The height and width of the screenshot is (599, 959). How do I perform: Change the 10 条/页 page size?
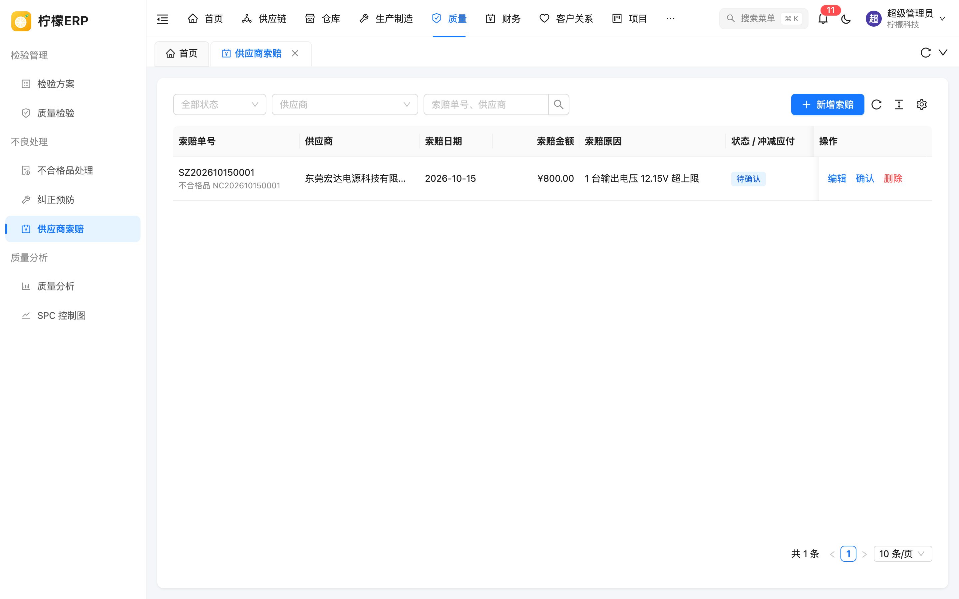(903, 553)
